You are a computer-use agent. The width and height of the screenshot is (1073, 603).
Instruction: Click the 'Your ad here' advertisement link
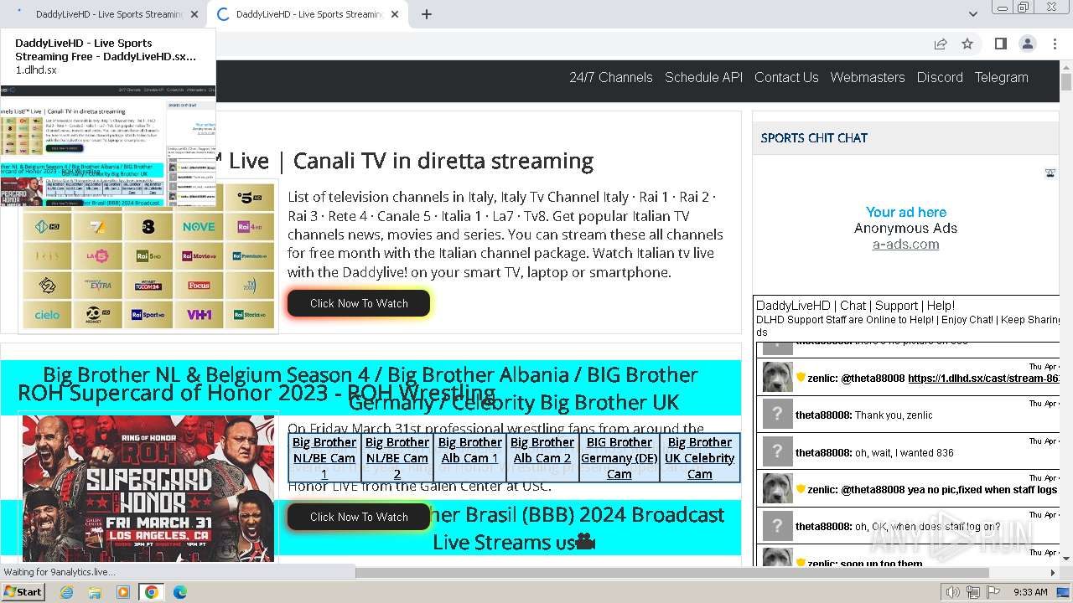905,212
